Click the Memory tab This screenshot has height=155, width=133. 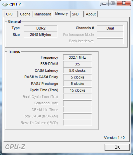pyautogui.click(x=61, y=14)
